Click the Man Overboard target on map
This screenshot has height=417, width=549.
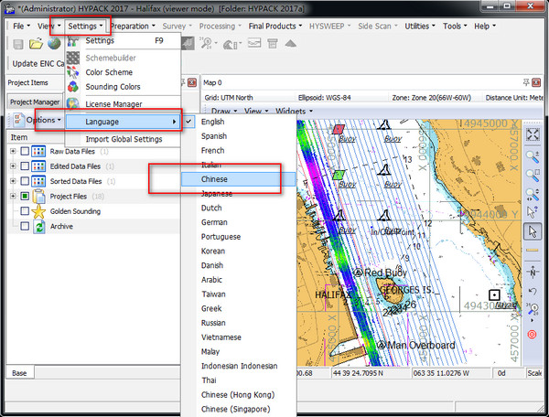pos(382,345)
